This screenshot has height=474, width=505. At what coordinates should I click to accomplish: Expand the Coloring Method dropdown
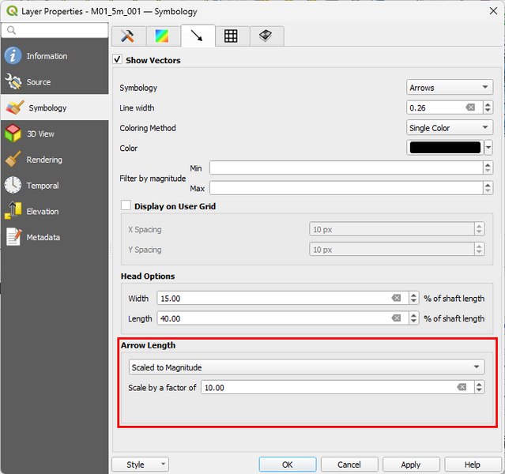point(450,128)
